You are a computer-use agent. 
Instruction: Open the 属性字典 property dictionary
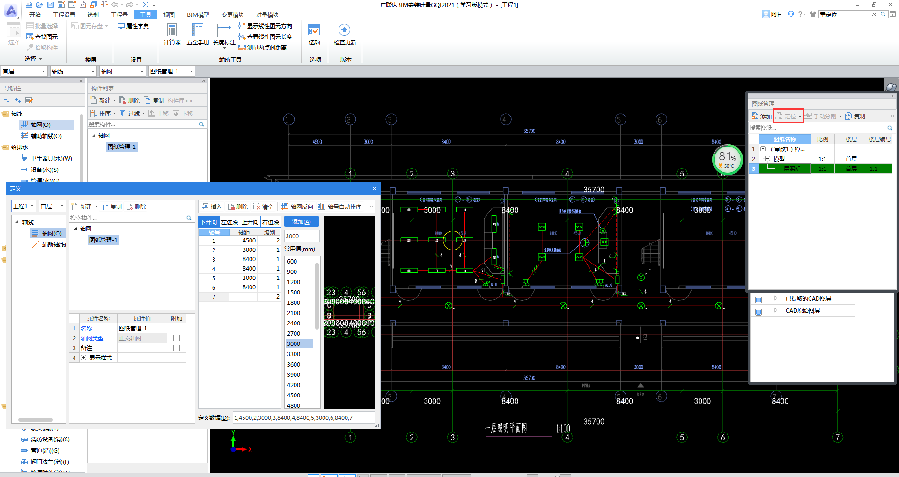click(x=133, y=26)
